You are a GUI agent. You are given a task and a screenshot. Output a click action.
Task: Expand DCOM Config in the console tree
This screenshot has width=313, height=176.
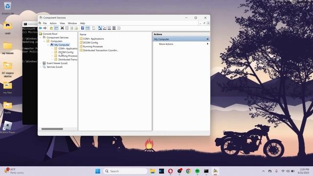[x=52, y=52]
